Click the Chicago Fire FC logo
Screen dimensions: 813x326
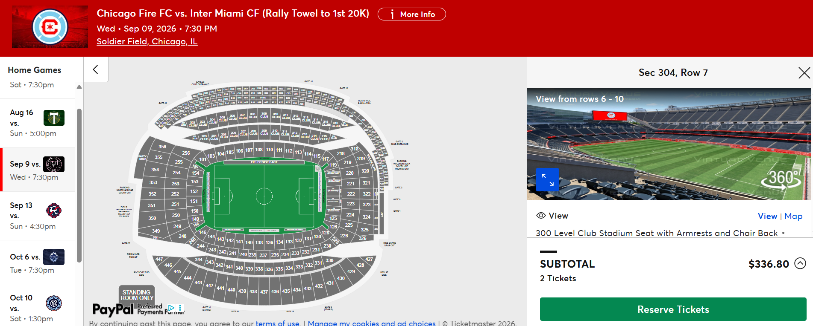50,27
